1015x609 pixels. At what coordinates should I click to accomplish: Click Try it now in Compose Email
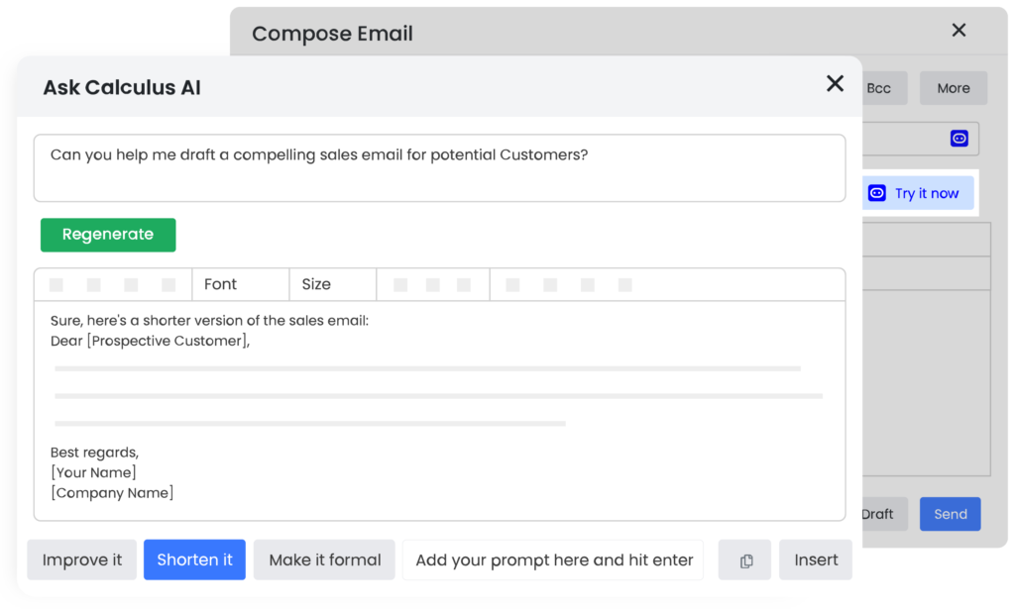[x=919, y=193]
